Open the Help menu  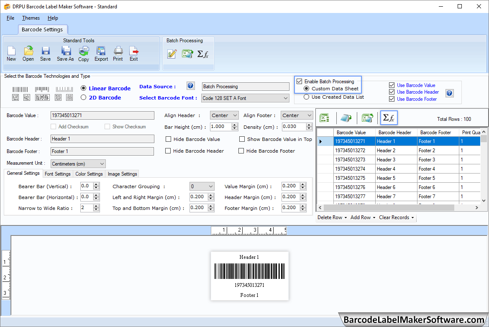53,18
